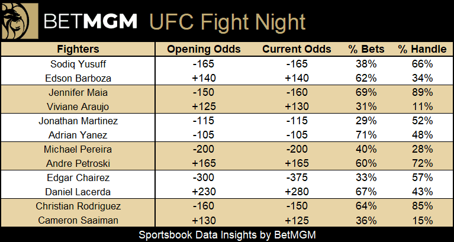Click the UFC Fight Night title

(227, 22)
